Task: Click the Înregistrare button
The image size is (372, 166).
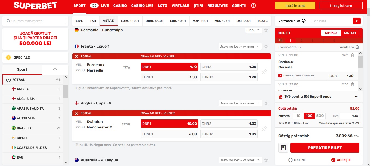Action: tap(341, 5)
